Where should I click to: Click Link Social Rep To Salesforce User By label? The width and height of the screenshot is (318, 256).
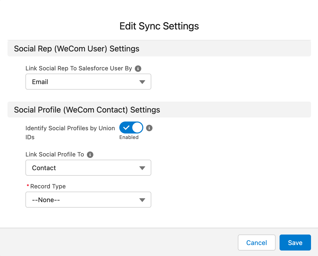(x=79, y=68)
